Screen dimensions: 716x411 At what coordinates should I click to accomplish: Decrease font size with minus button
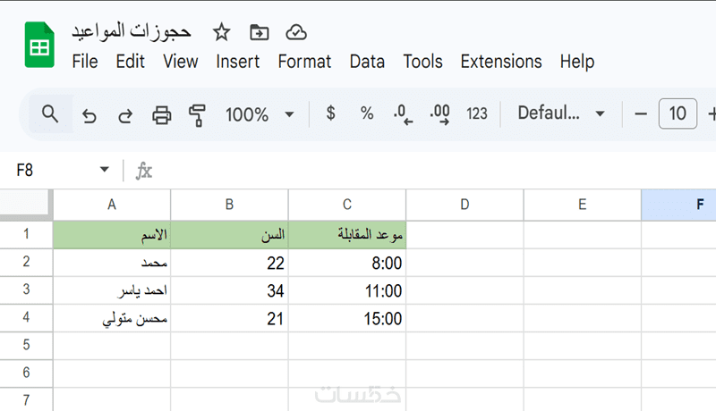(640, 113)
